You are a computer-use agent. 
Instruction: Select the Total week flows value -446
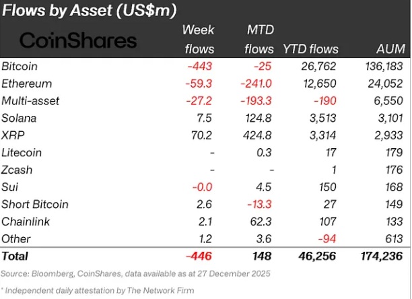[201, 257]
